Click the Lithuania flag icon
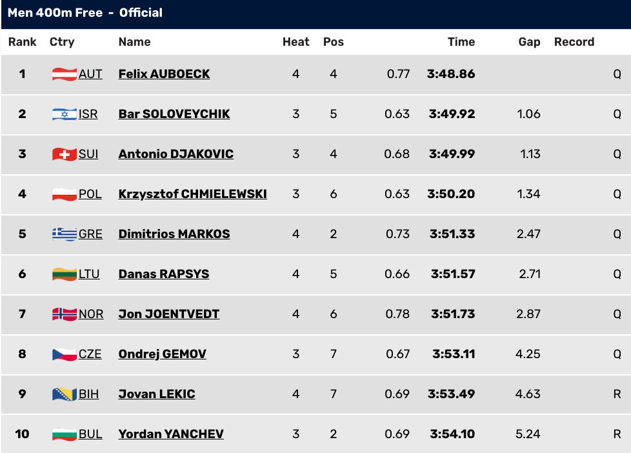631x453 pixels. [65, 274]
